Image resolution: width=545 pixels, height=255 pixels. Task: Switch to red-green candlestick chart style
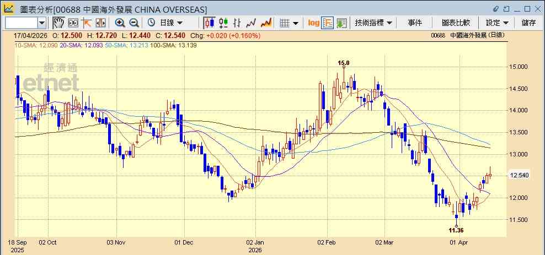223,23
